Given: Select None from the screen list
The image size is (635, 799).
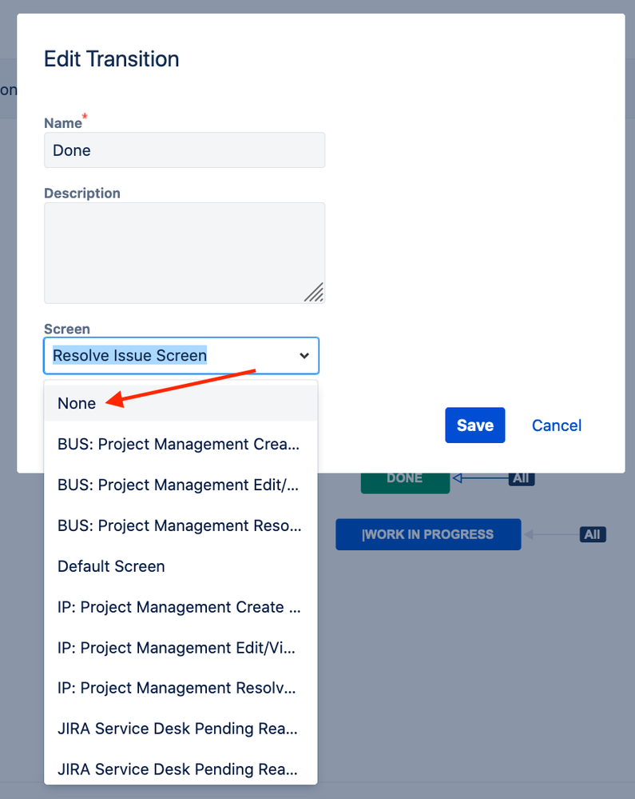Looking at the screenshot, I should tap(181, 403).
